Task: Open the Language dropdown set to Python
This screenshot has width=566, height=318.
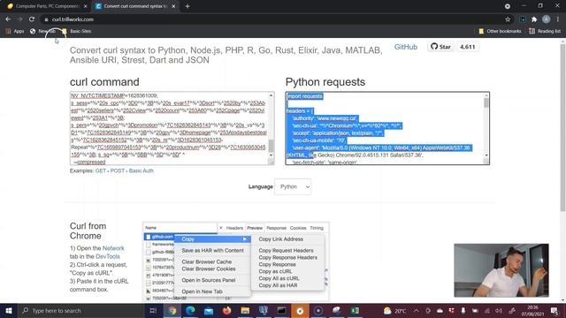Action: pyautogui.click(x=293, y=186)
